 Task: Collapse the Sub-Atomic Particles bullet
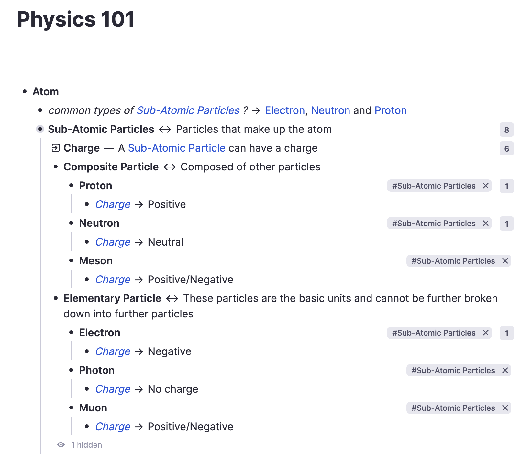pyautogui.click(x=40, y=129)
